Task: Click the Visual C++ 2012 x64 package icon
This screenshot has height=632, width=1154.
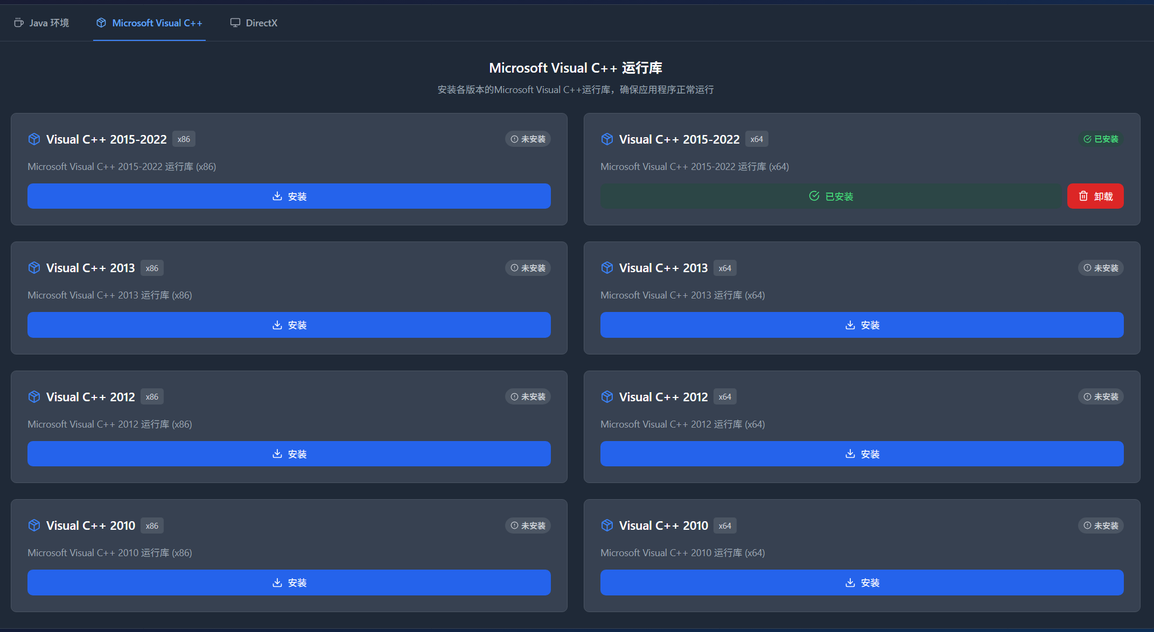Action: pos(607,397)
